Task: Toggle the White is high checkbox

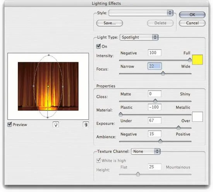Action: click(98, 160)
